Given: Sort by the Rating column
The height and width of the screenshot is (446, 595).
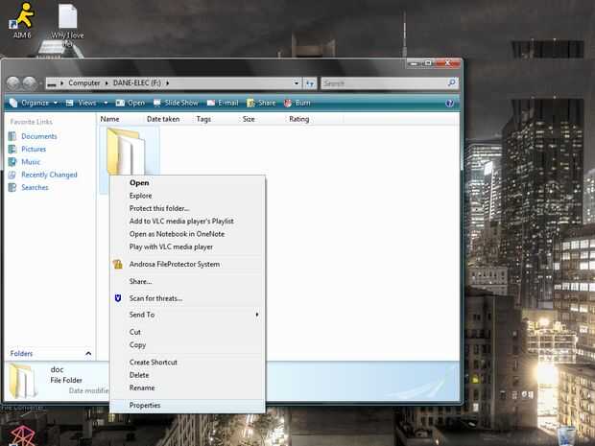Looking at the screenshot, I should (299, 119).
